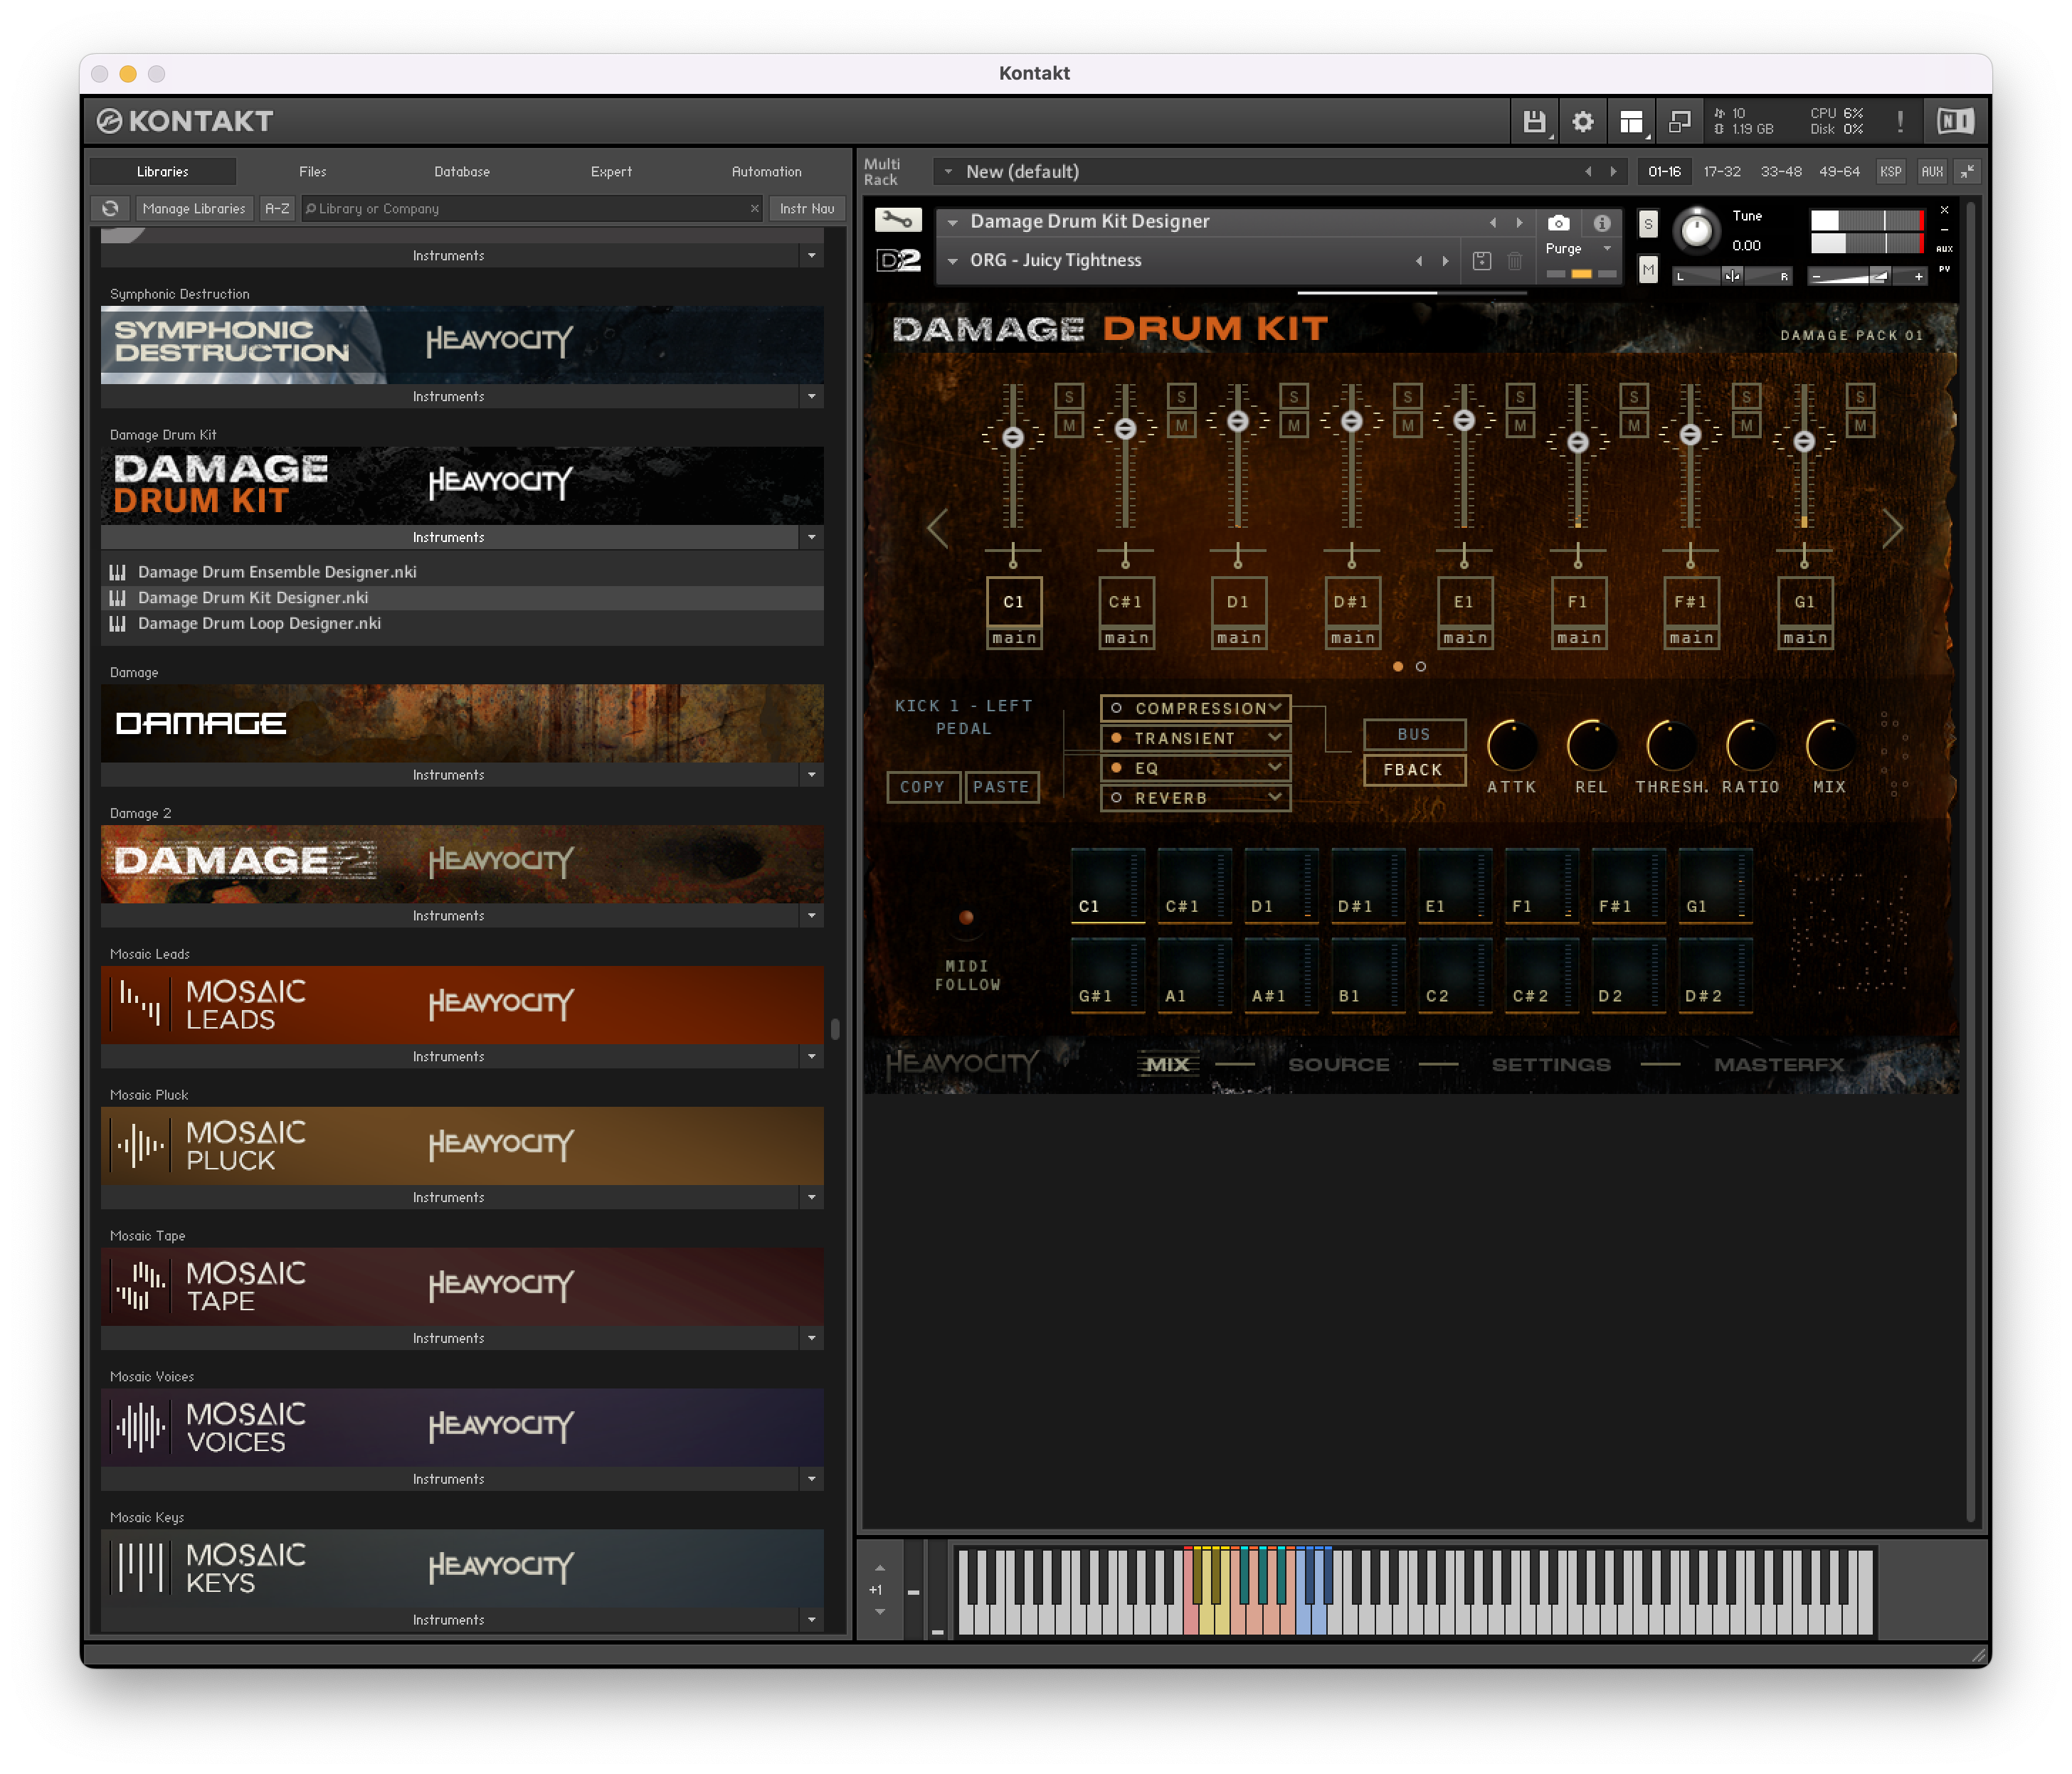Click the THRESH. knob
The image size is (2072, 1774).
(1671, 745)
